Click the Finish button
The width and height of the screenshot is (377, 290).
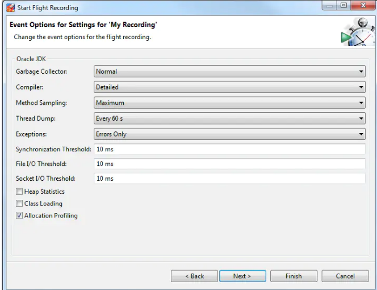[x=294, y=276]
